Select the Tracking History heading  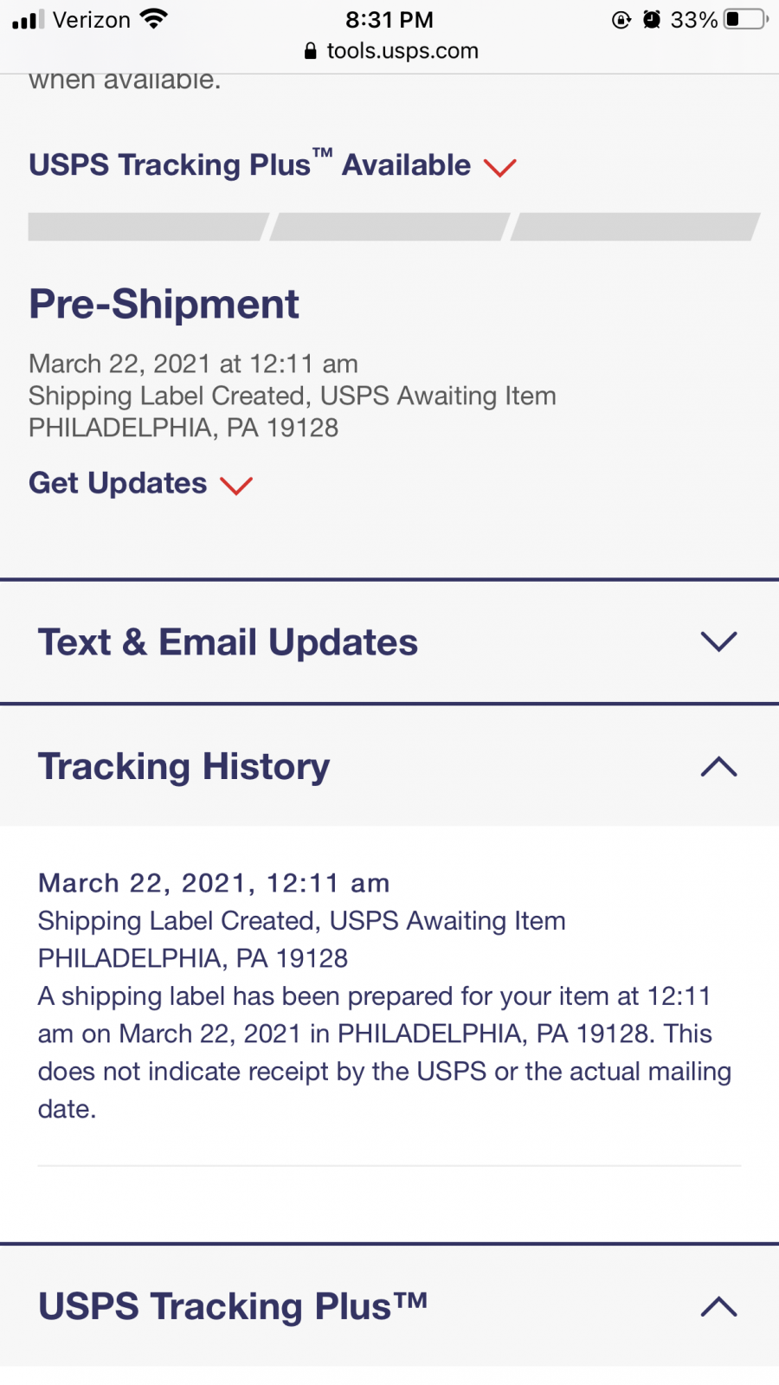point(184,767)
